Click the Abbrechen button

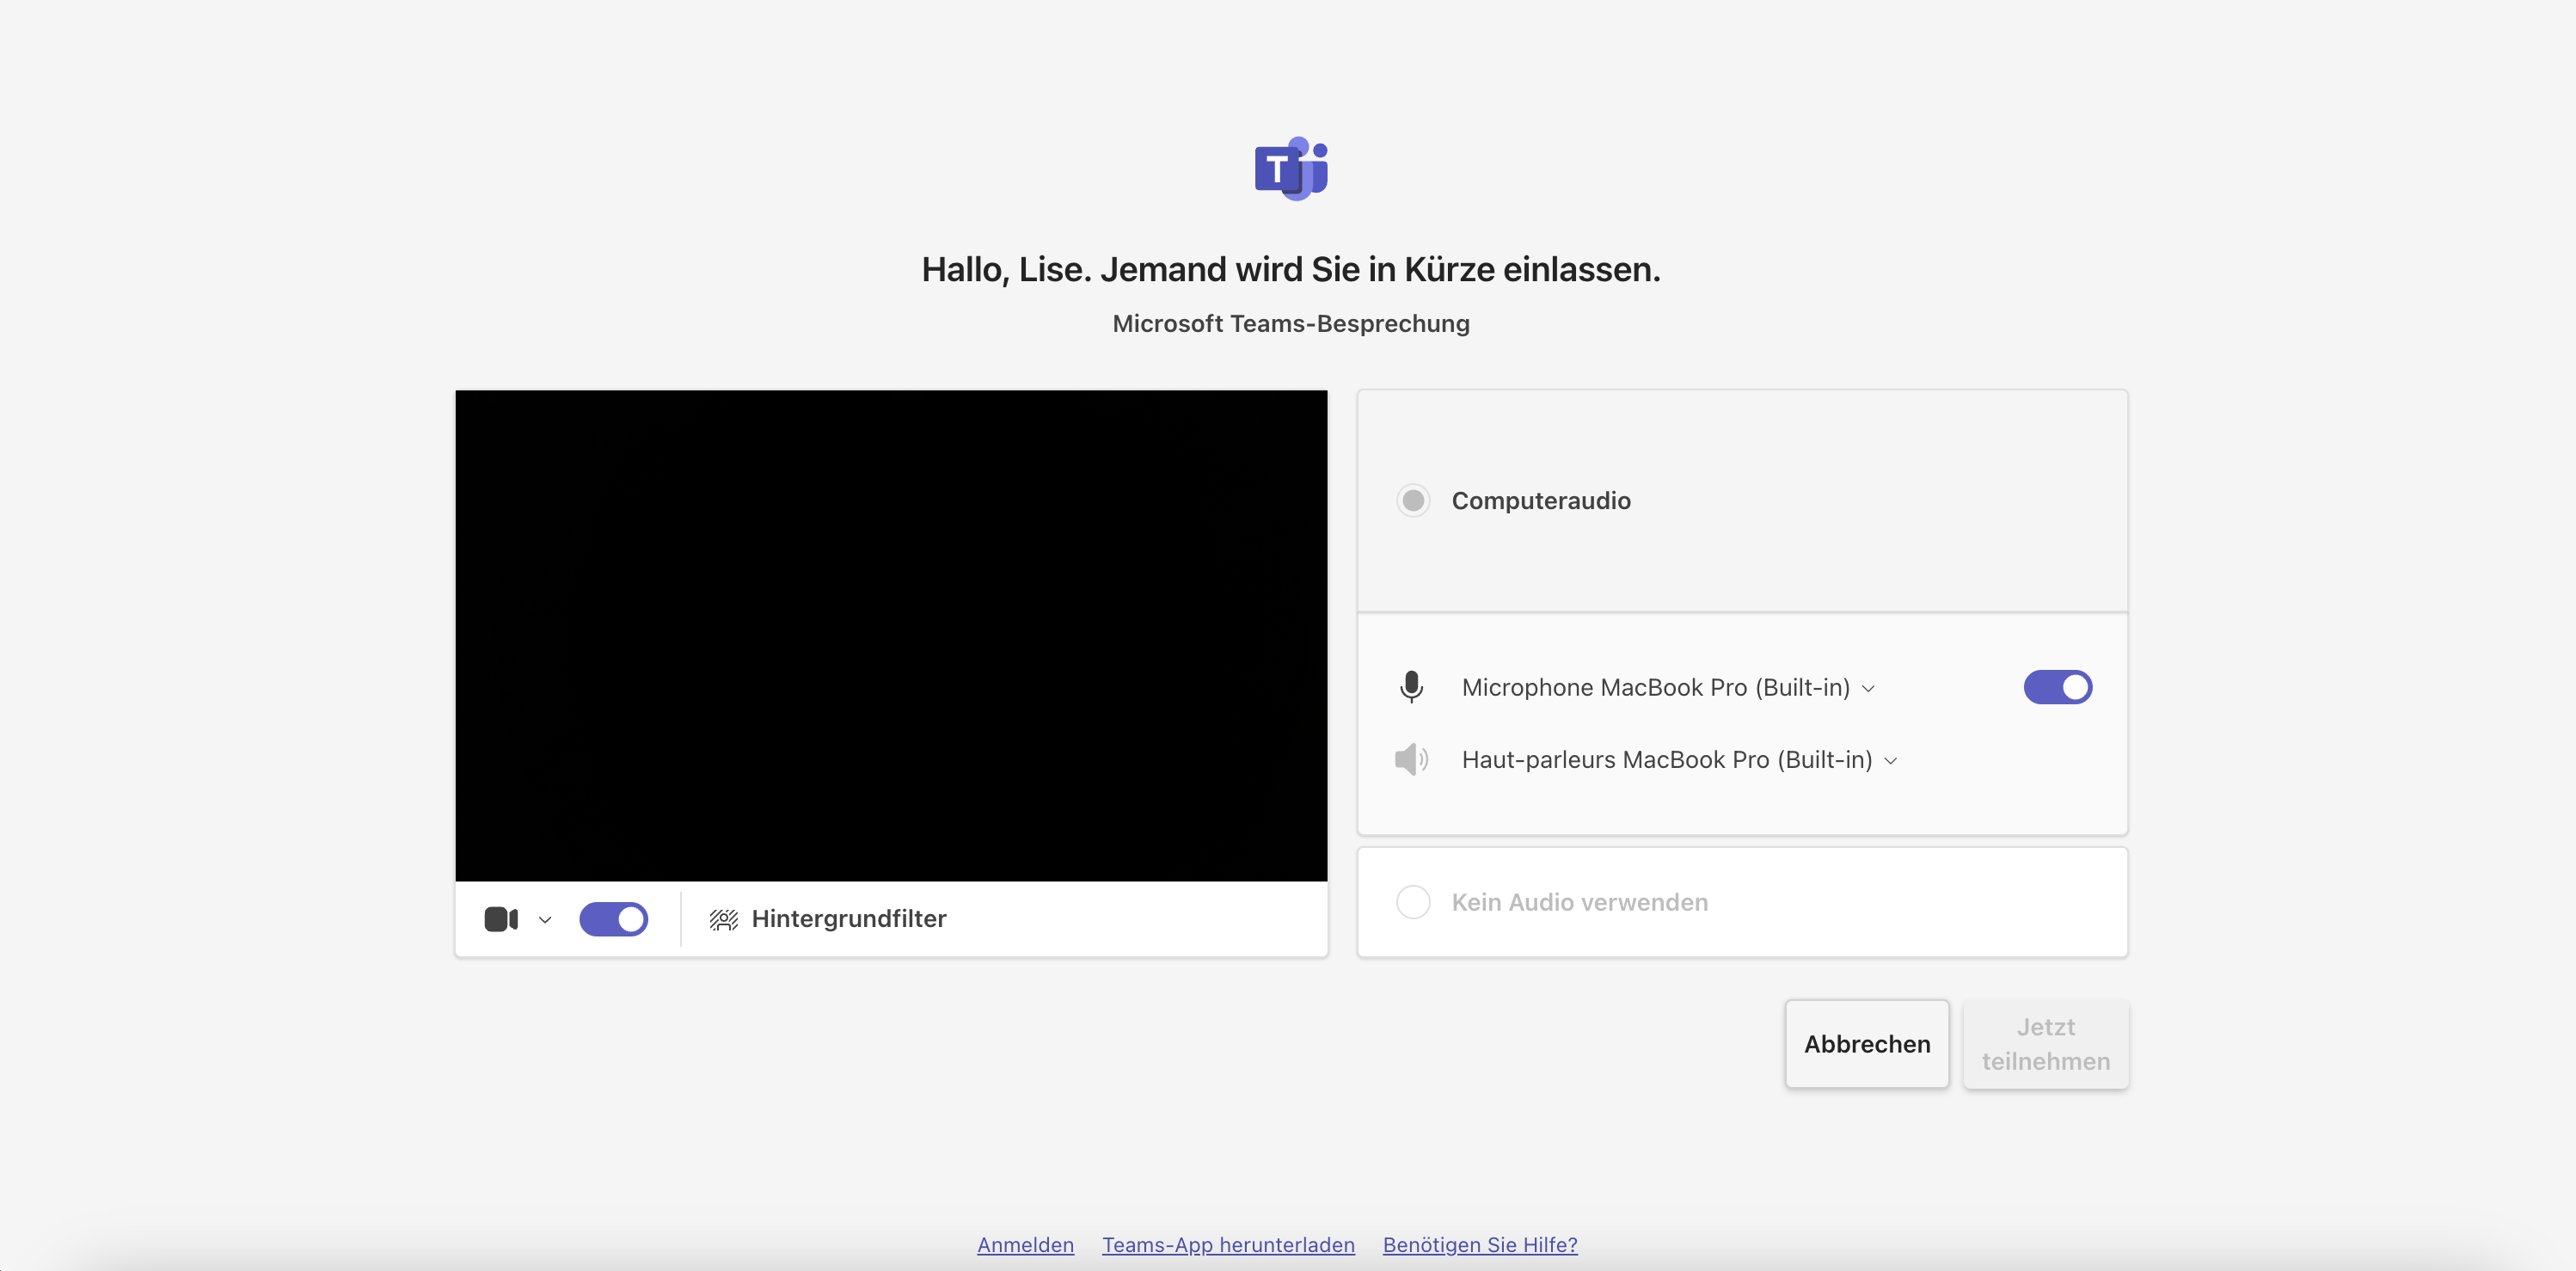coord(1866,1044)
